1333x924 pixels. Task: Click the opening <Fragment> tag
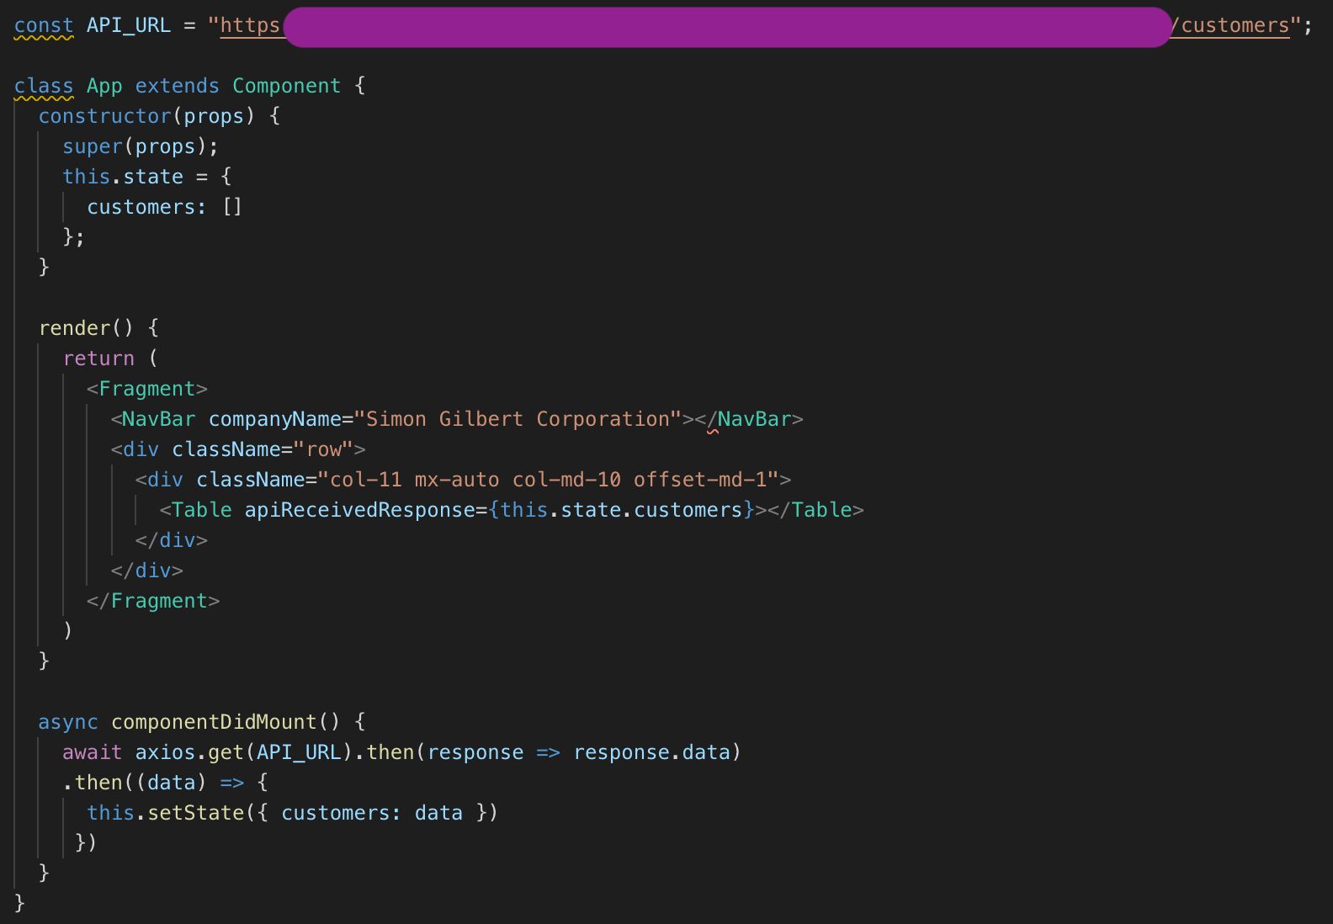pyautogui.click(x=147, y=389)
